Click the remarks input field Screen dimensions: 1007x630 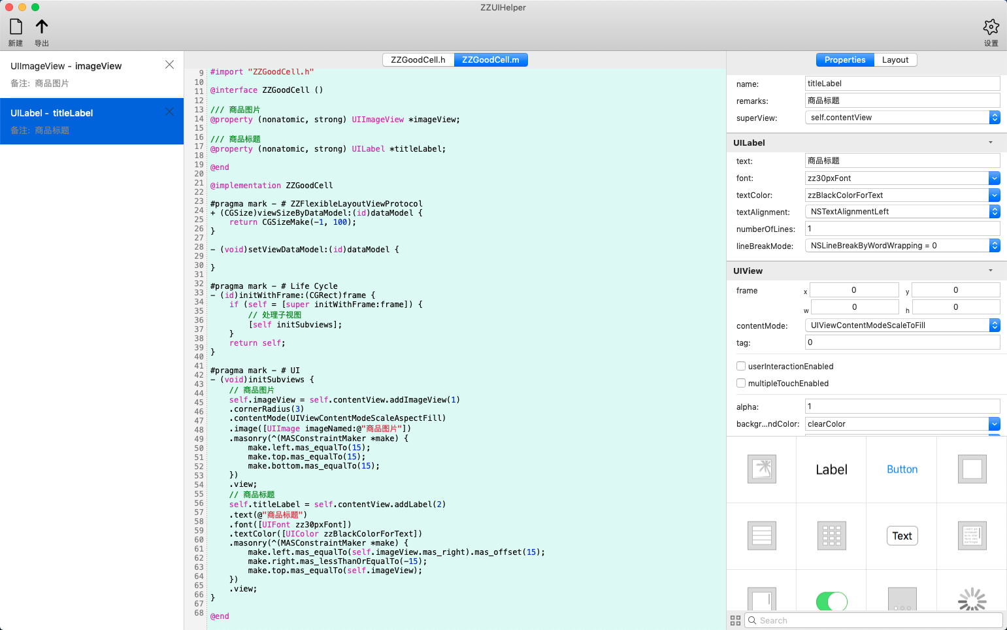pyautogui.click(x=902, y=101)
